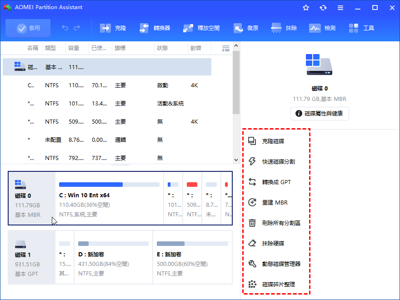Viewport: 400px width, 300px height.
Task: Select the 活動&系統 partition row
Action: pos(107,103)
